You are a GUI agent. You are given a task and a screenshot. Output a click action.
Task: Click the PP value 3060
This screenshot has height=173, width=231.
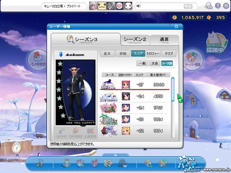[159, 85]
